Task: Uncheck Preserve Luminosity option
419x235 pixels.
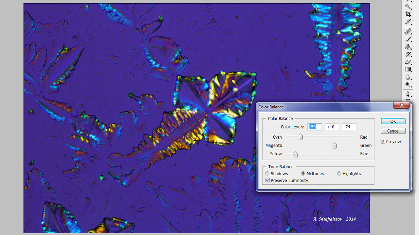Action: click(x=268, y=180)
